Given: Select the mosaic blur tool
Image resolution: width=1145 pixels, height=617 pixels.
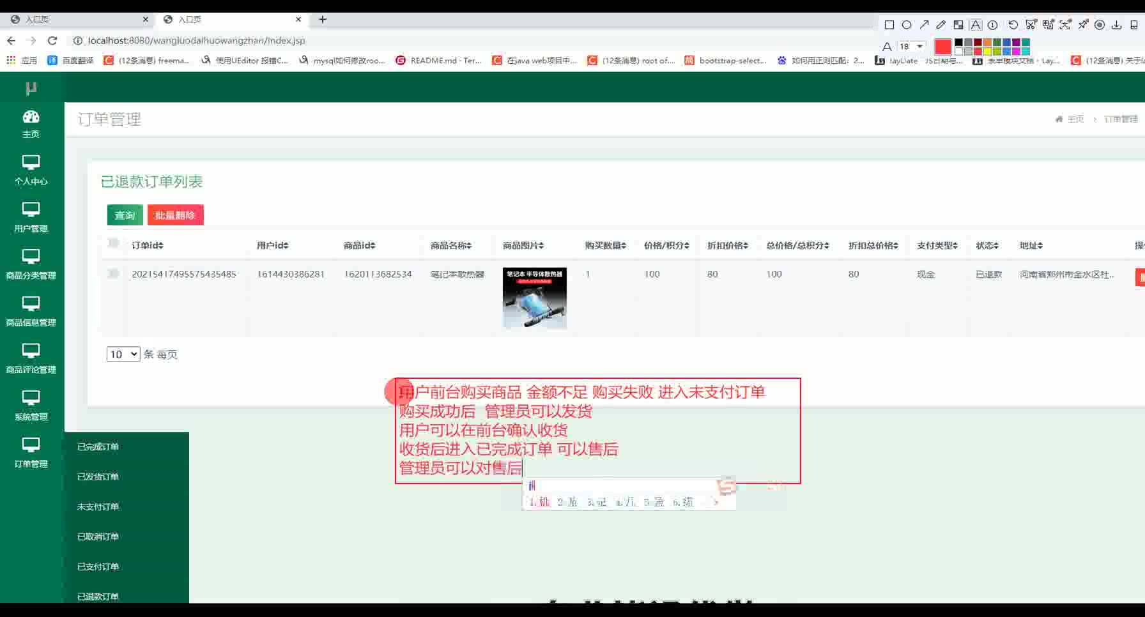Looking at the screenshot, I should 958,25.
